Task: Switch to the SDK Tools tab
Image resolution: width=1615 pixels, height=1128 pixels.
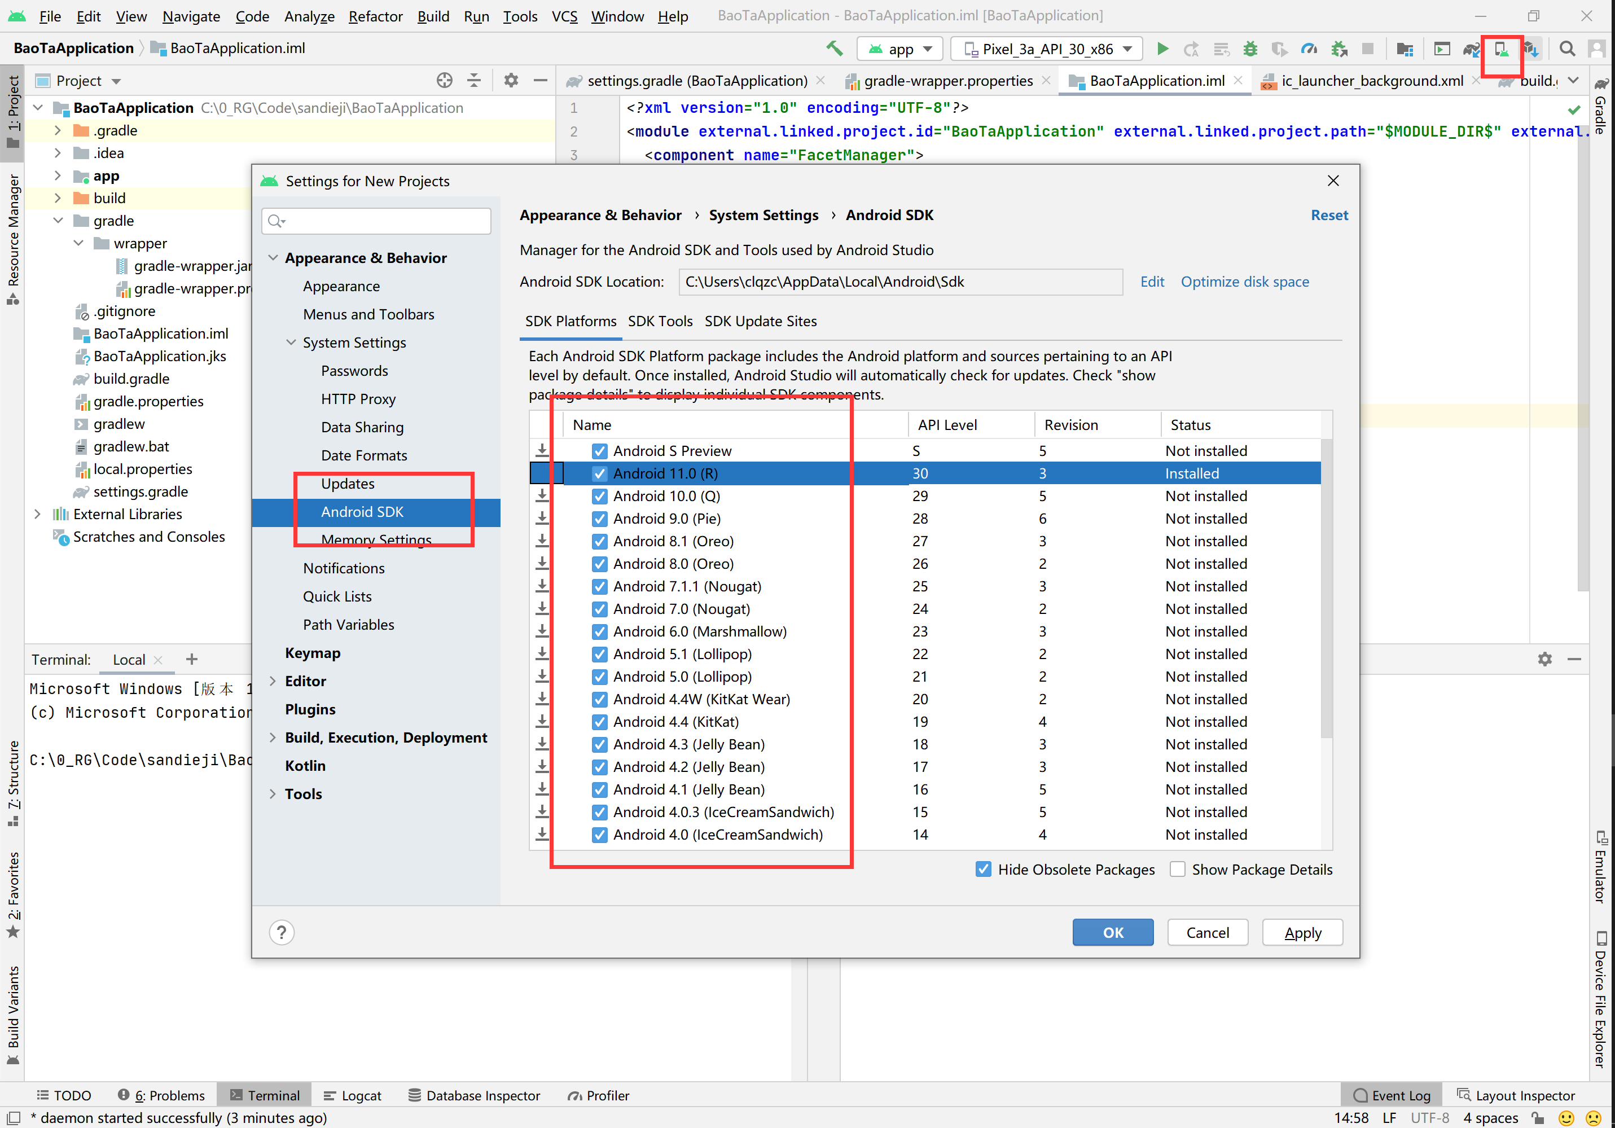Action: [660, 322]
